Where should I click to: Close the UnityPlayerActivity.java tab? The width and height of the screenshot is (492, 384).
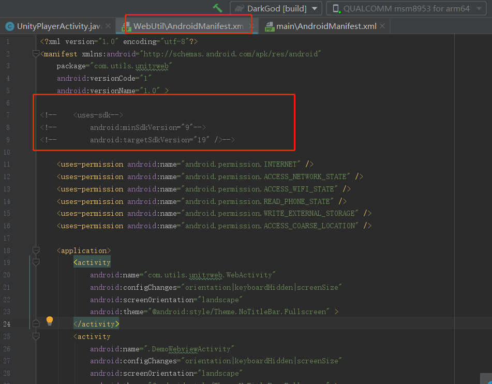click(108, 26)
